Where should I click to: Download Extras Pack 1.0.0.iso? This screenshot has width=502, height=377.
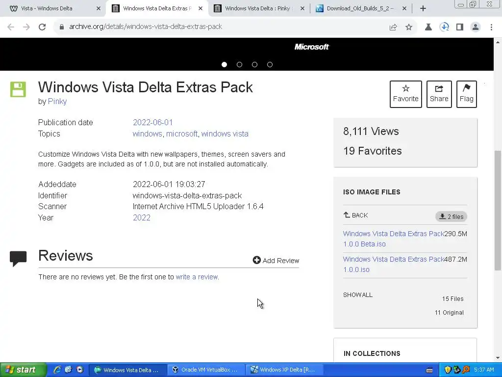[394, 265]
